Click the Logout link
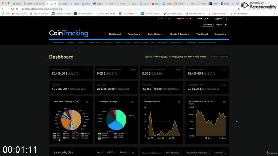 point(218,25)
